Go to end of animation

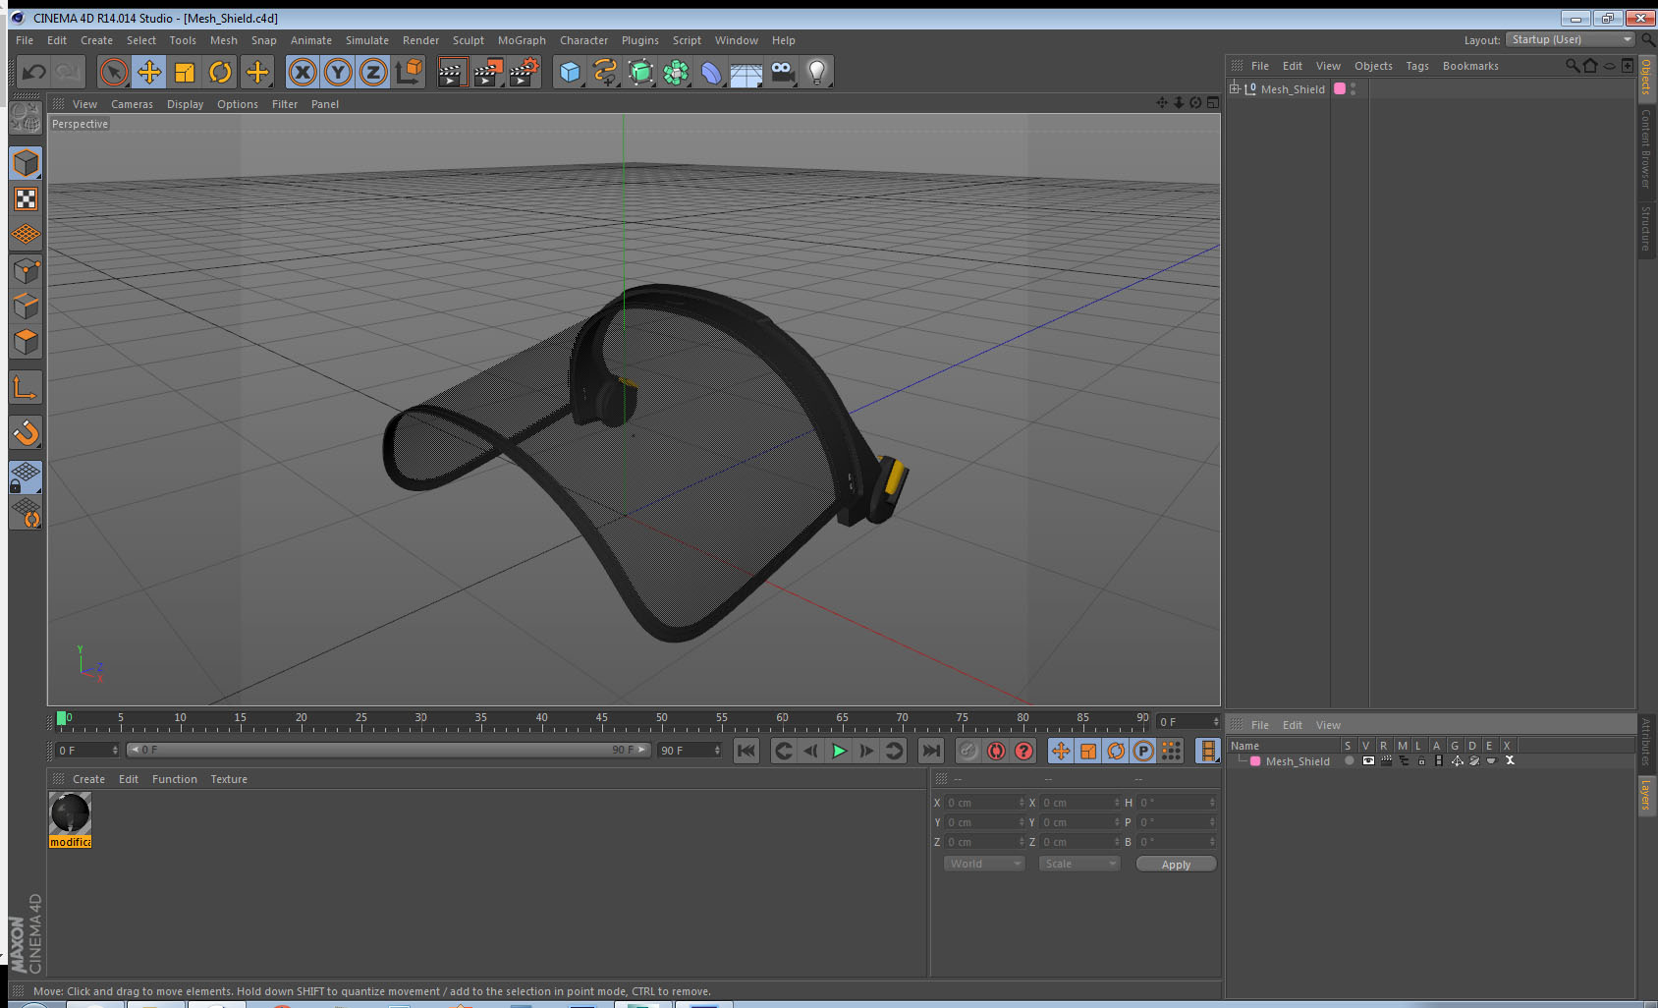930,751
